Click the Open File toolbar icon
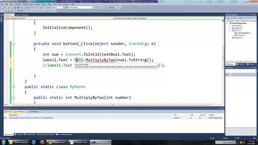Screen dimensions: 258x145 coord(12,7)
